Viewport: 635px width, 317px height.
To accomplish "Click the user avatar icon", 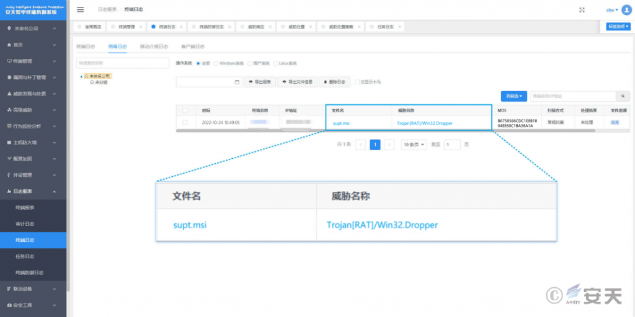I will 626,10.
